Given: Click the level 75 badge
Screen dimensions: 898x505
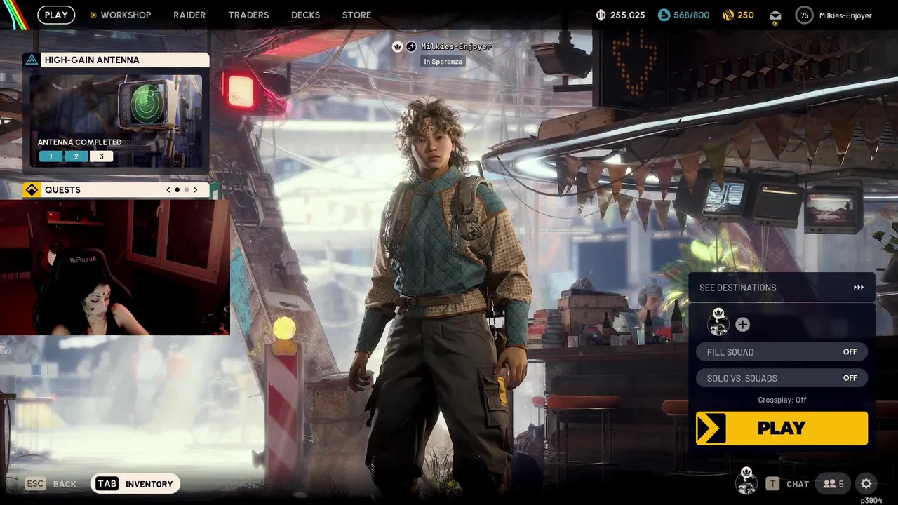Looking at the screenshot, I should (804, 15).
